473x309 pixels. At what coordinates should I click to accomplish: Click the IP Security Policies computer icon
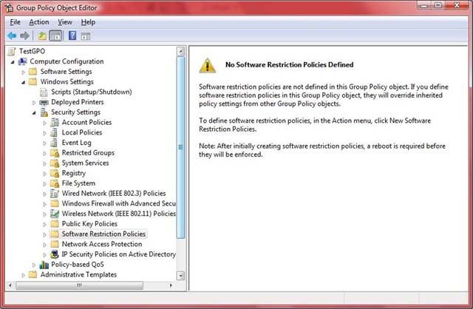pyautogui.click(x=55, y=254)
